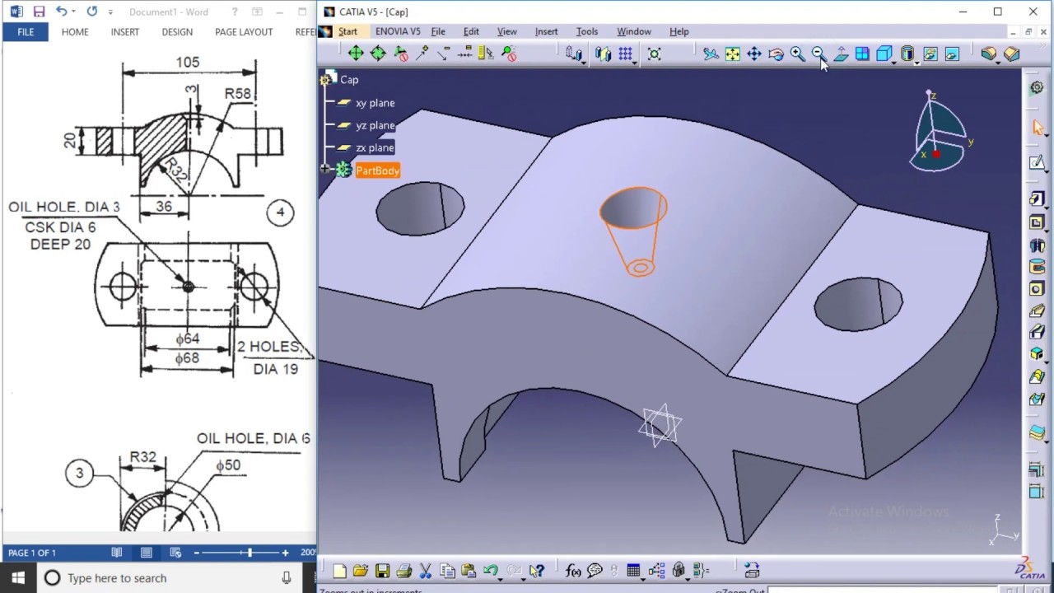
Task: Select the yz plane in specification tree
Action: (375, 125)
